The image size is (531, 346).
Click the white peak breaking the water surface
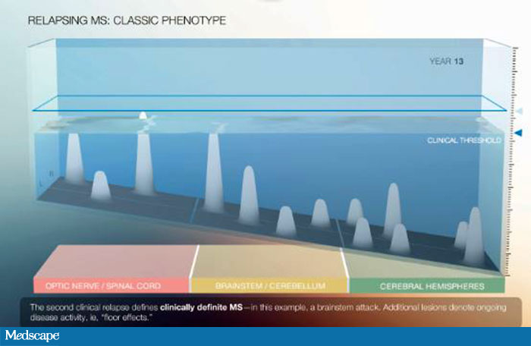click(x=143, y=115)
